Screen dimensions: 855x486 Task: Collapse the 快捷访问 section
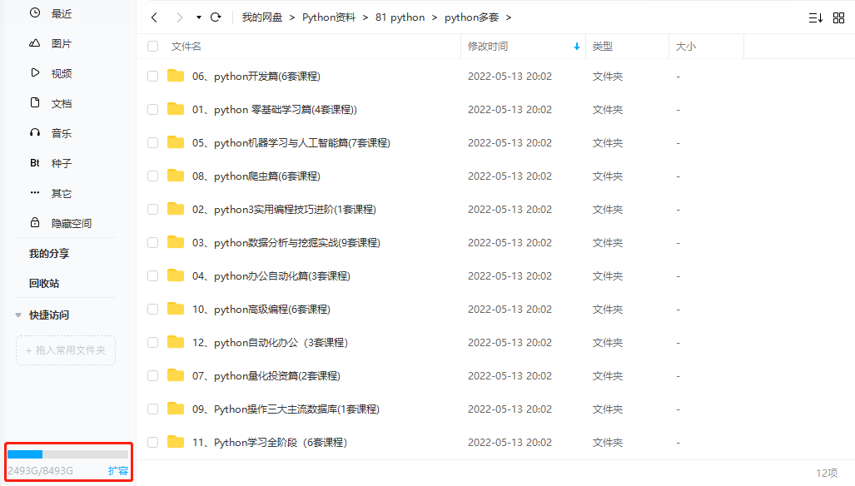tap(18, 315)
